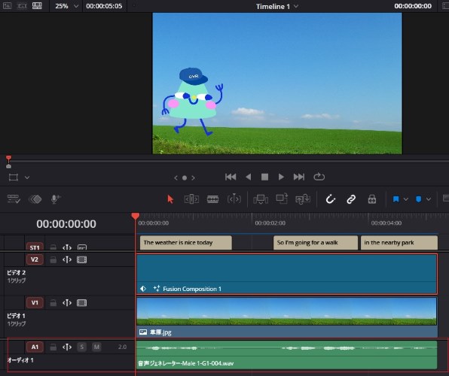Select the third viewer layout icon at top

(37, 6)
